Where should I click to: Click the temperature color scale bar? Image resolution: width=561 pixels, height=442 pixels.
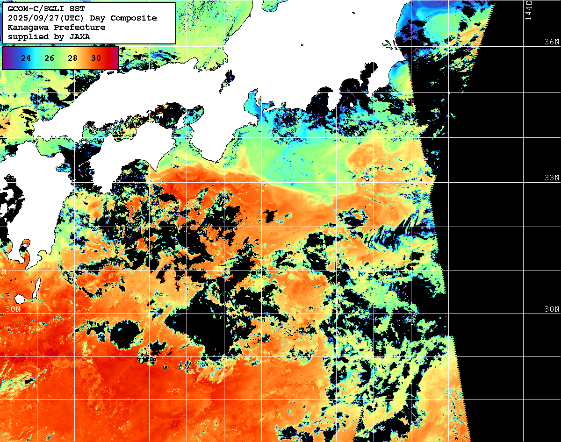tap(60, 58)
